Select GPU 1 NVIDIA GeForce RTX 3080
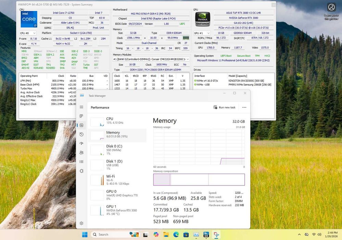The image size is (342, 240). (x=117, y=210)
